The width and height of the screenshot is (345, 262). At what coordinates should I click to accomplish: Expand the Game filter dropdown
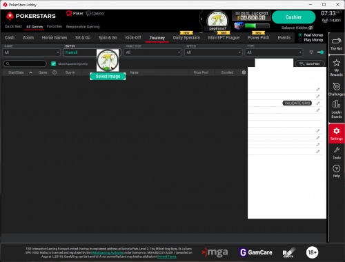point(32,52)
